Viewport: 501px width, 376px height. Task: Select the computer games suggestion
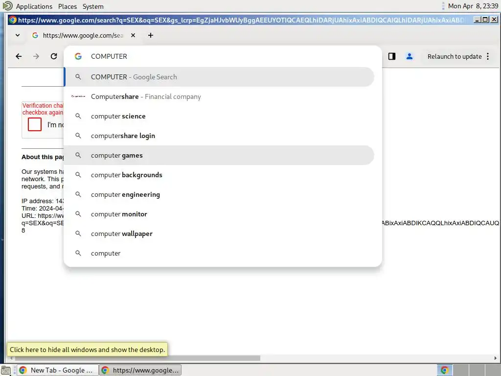[x=219, y=155]
